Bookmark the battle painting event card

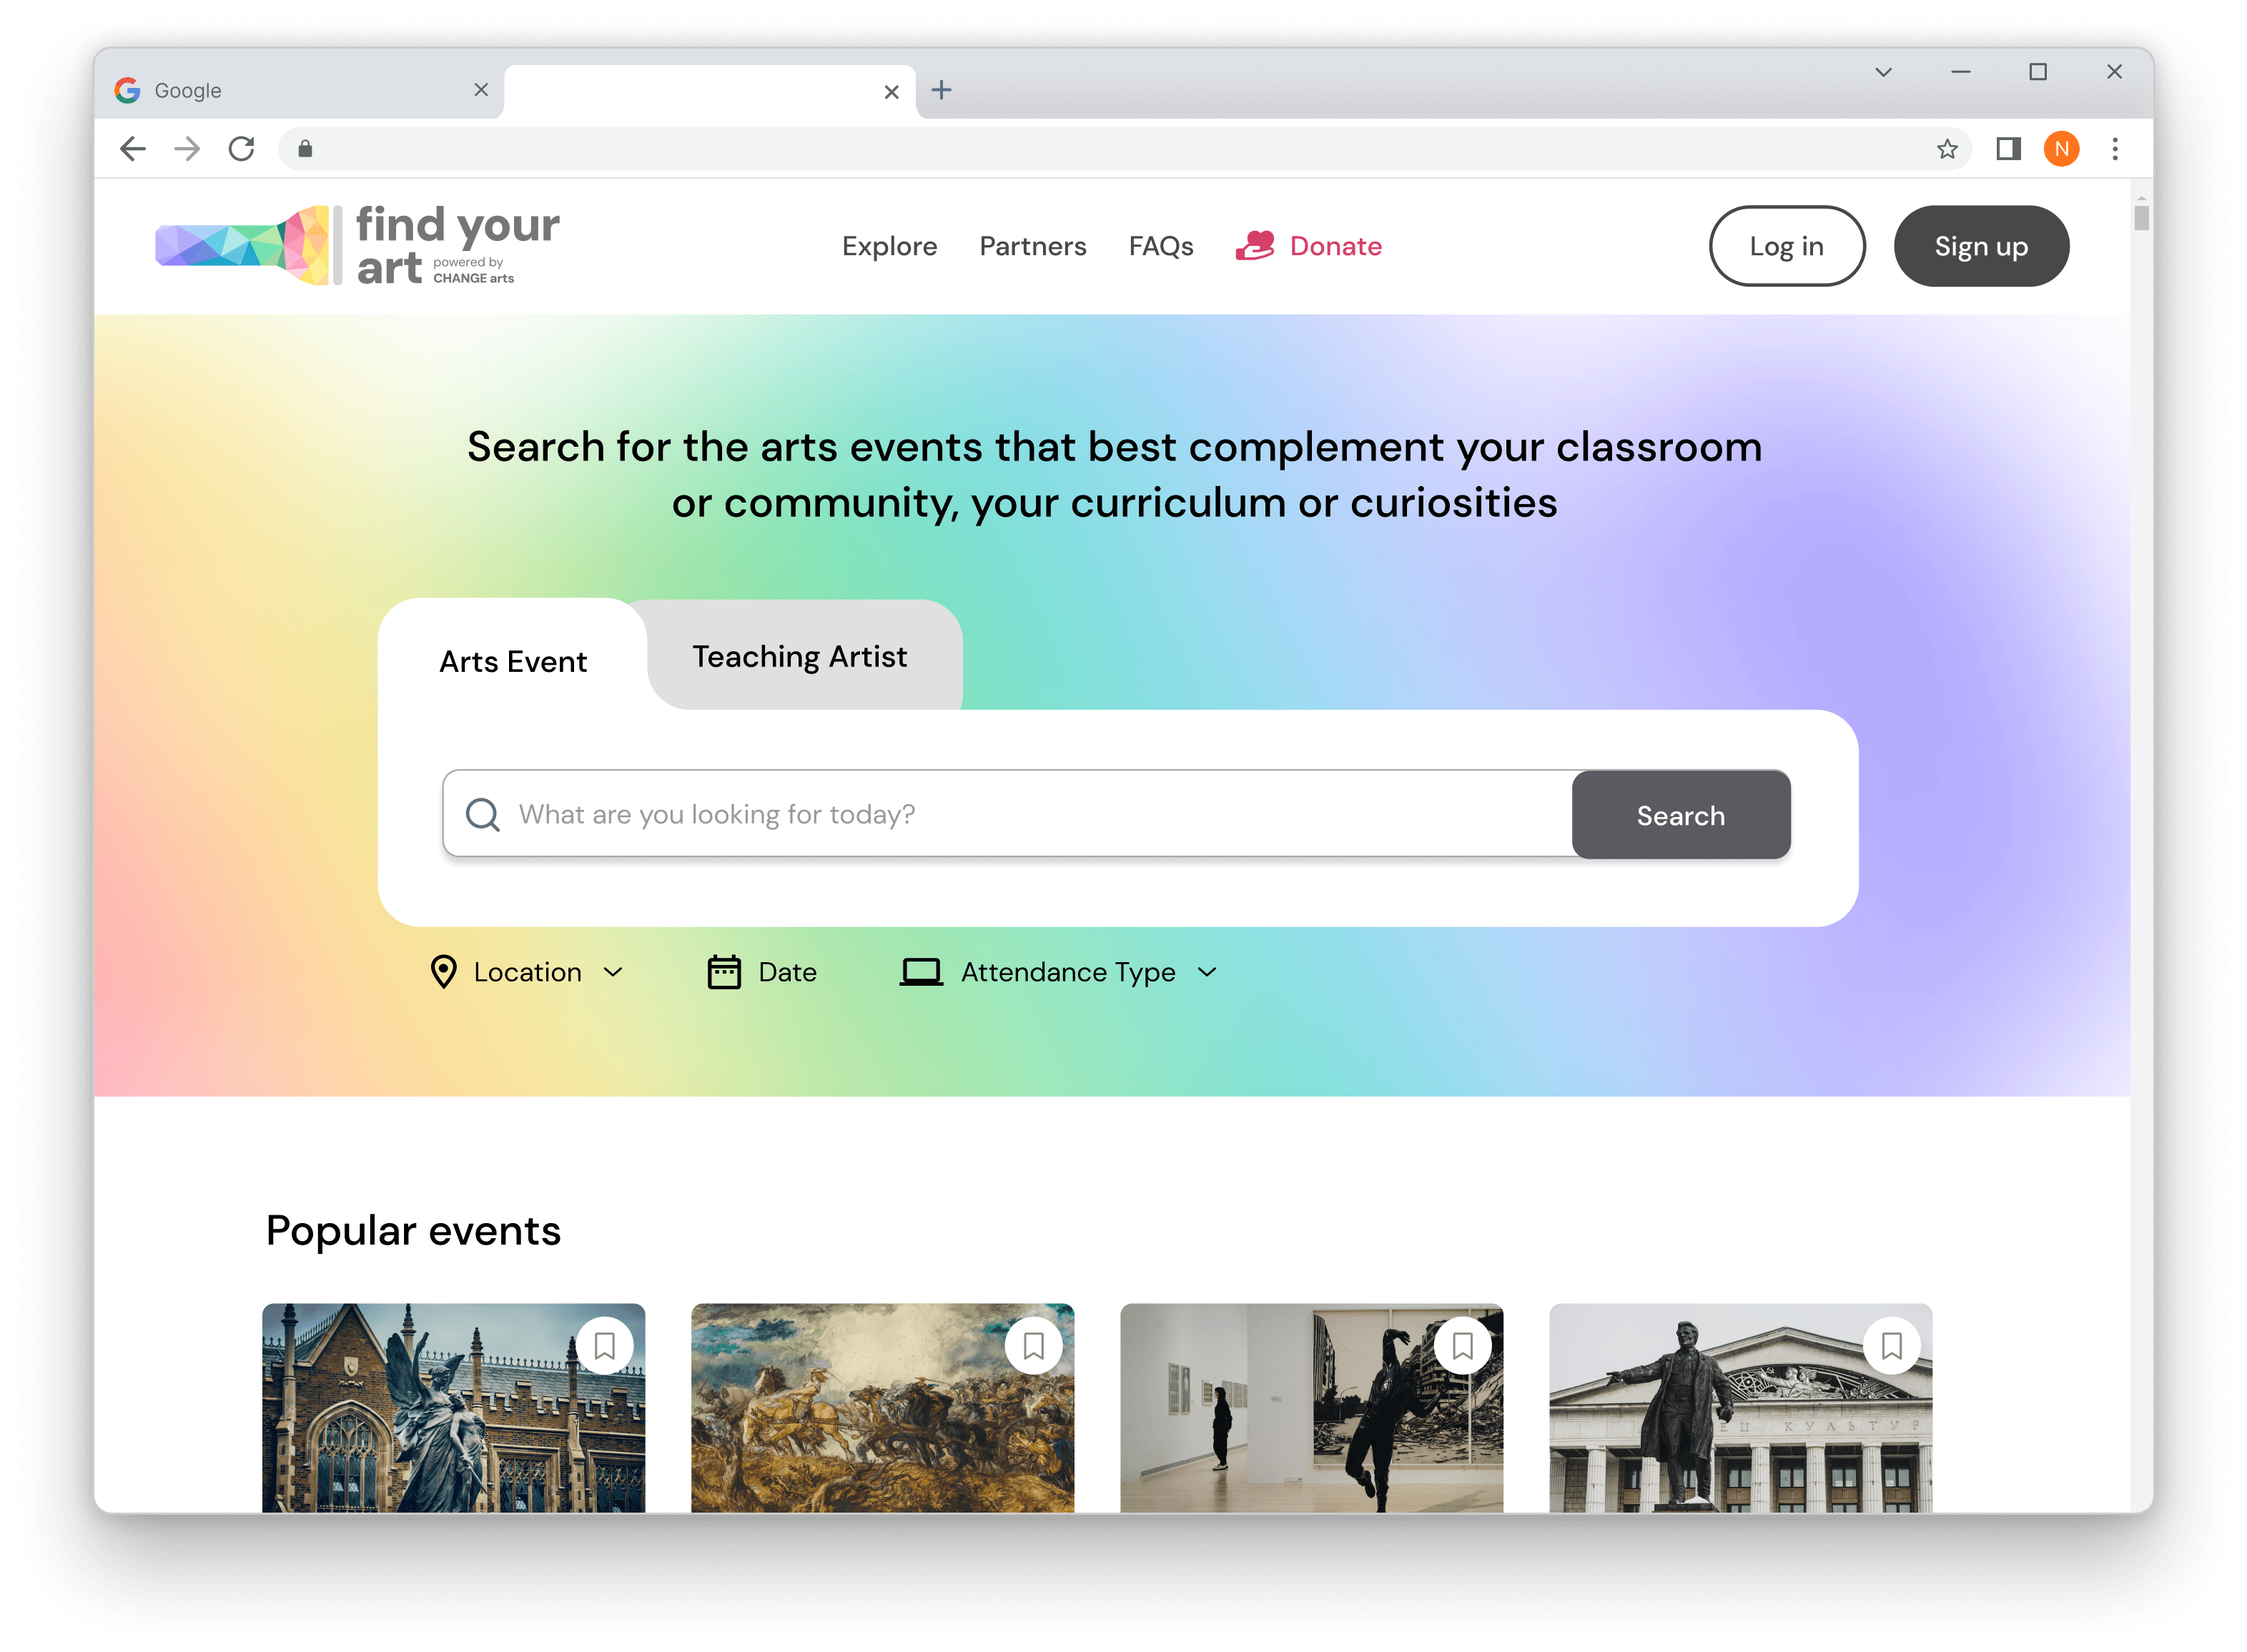point(1033,1345)
